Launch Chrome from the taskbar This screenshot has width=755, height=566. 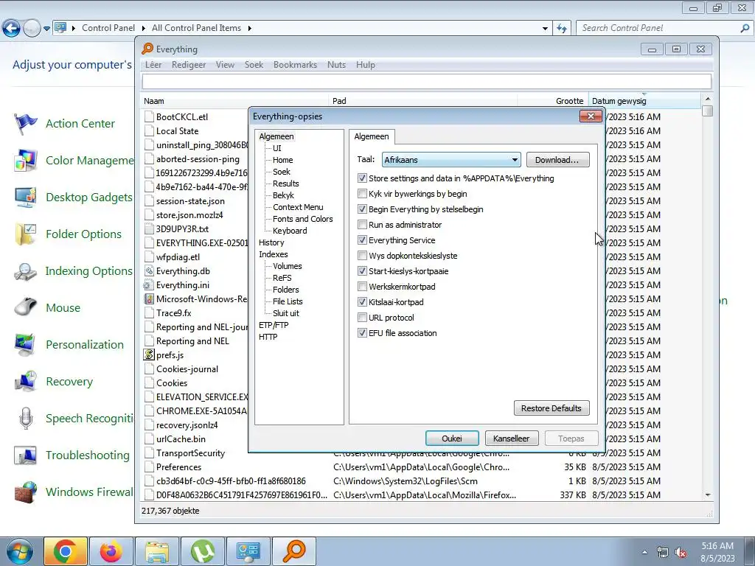66,551
